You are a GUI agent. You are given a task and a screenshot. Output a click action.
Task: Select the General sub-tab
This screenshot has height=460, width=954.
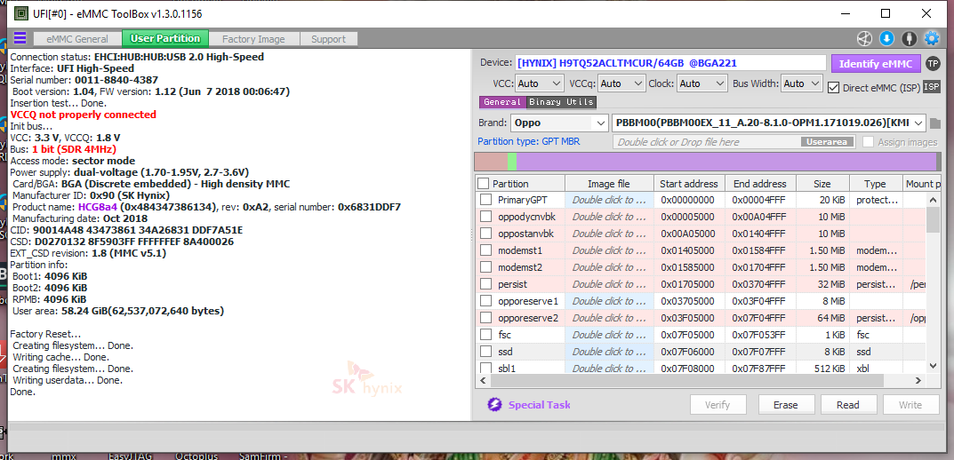(x=502, y=102)
